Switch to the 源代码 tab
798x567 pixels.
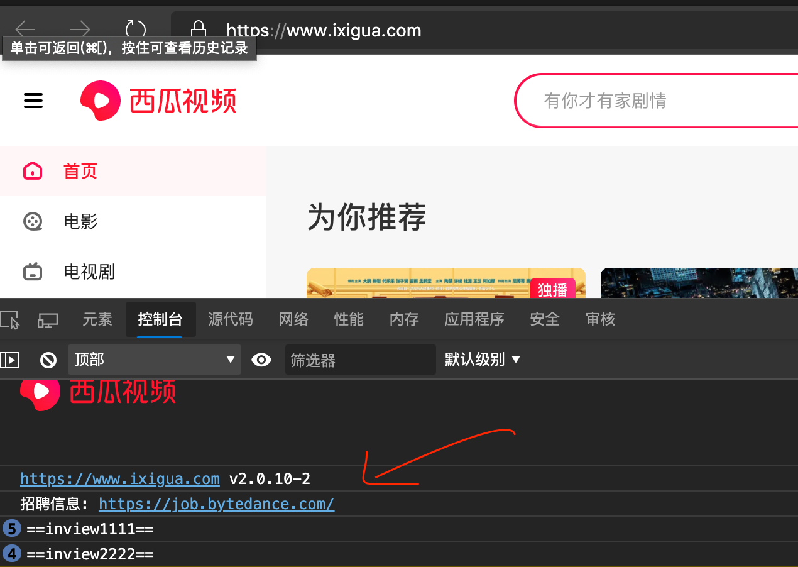[x=231, y=319]
